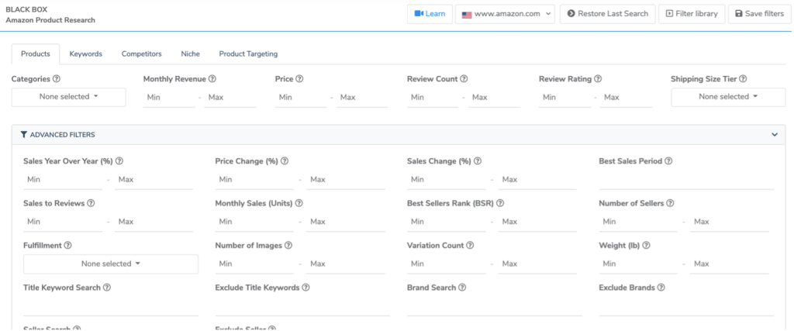Viewport: 794px width, 331px height.
Task: Go to the Competitors tab
Action: [141, 54]
